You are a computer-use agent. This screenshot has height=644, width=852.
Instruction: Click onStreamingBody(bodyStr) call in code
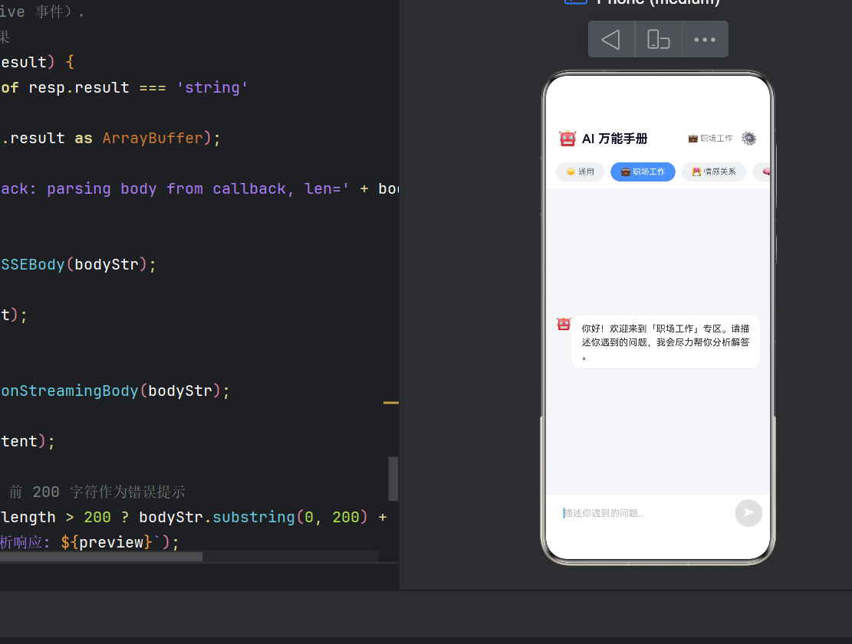point(115,391)
